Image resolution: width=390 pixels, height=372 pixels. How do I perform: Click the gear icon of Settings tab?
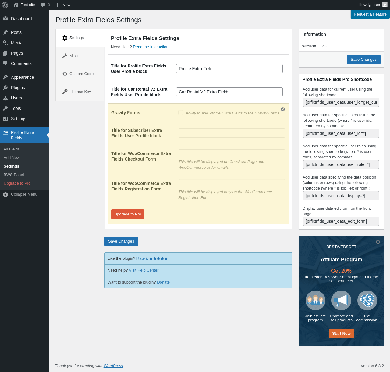[65, 38]
